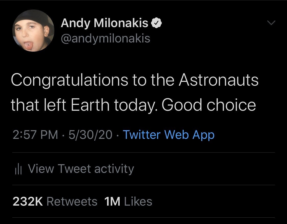The image size is (287, 224).
Task: Click the PM text in the timestamp
Action: pyautogui.click(x=49, y=135)
